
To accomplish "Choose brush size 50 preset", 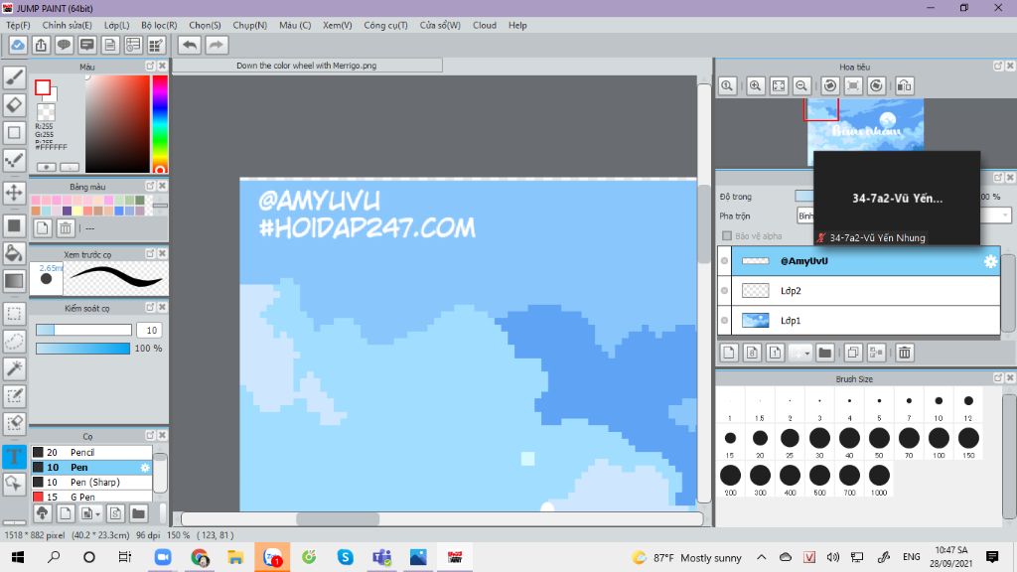I will [879, 442].
